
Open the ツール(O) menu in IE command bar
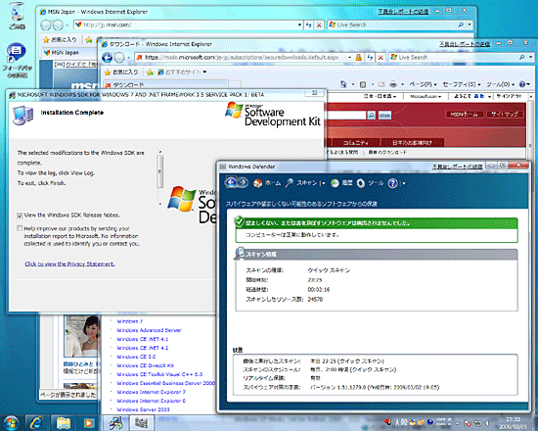[501, 84]
